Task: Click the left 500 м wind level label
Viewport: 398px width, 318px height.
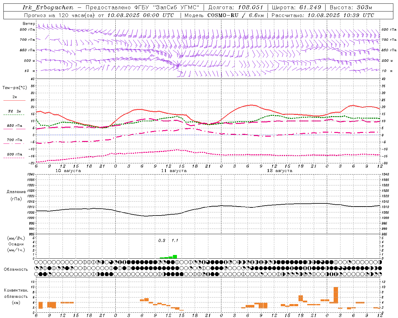Action: point(29,61)
